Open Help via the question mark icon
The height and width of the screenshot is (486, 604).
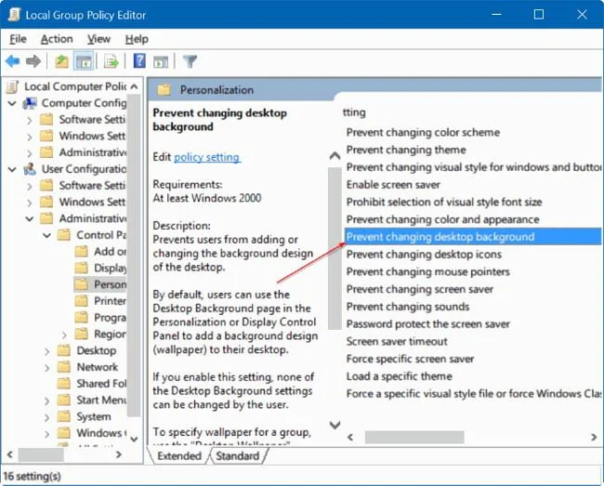pos(139,60)
